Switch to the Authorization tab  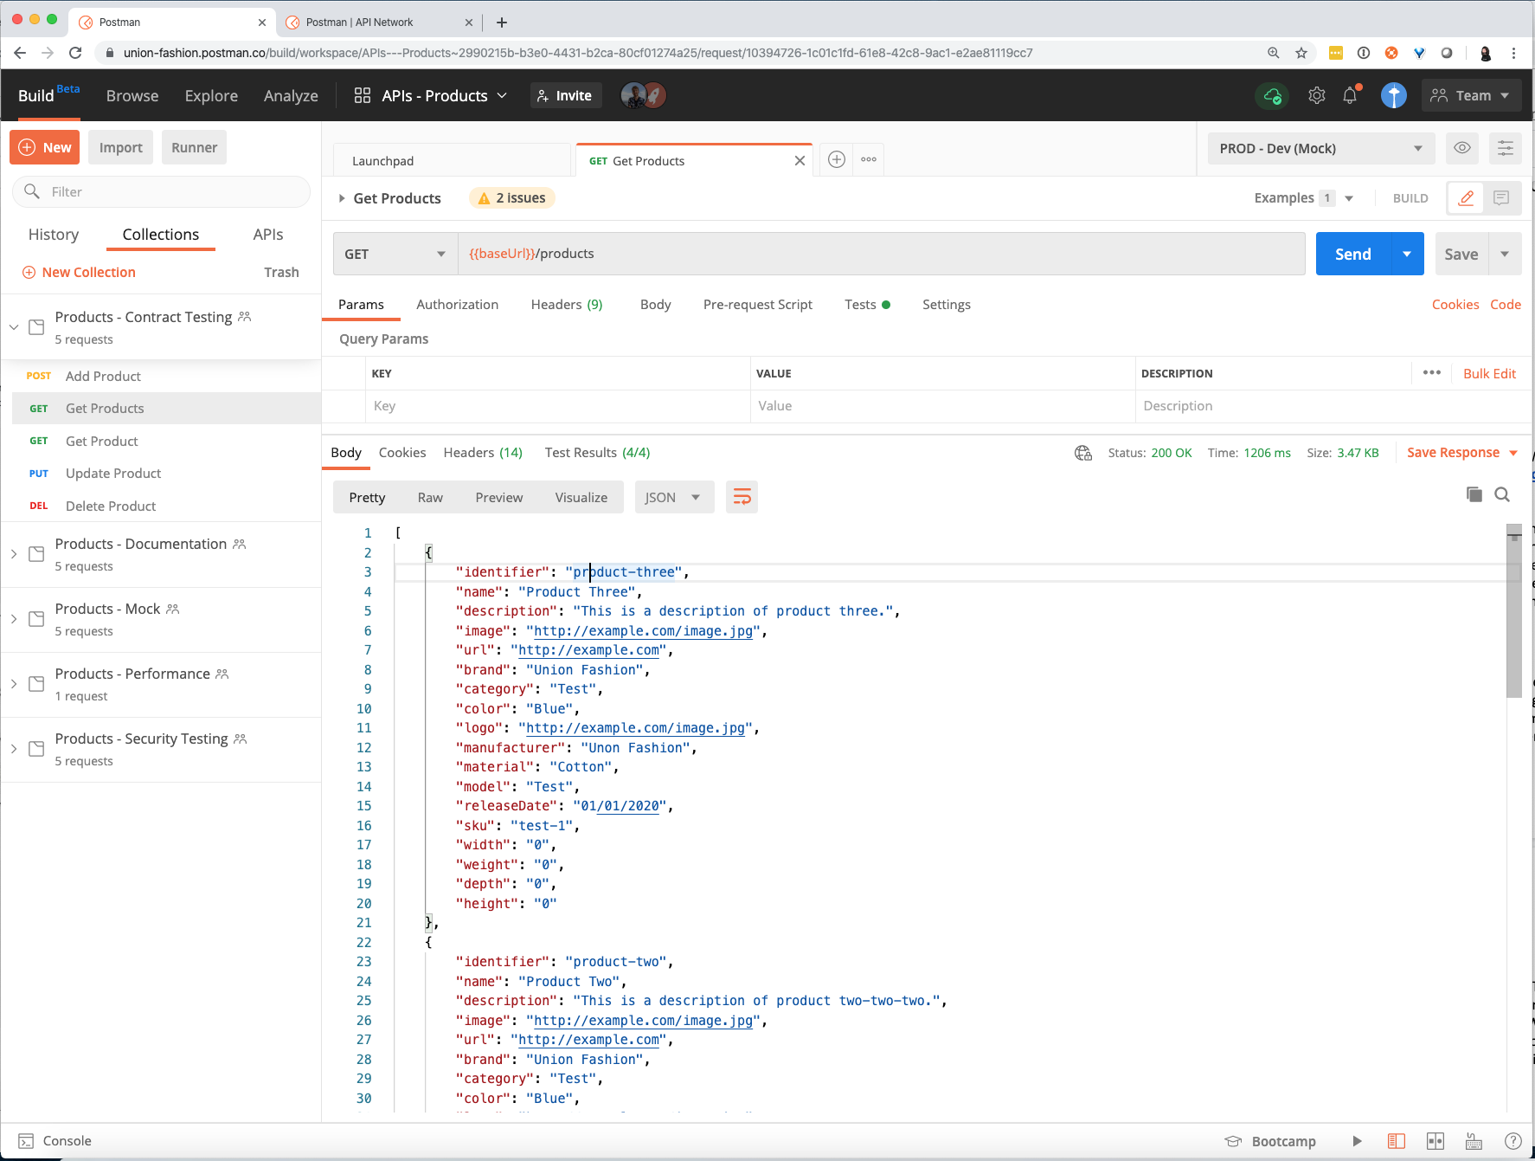pyautogui.click(x=457, y=305)
